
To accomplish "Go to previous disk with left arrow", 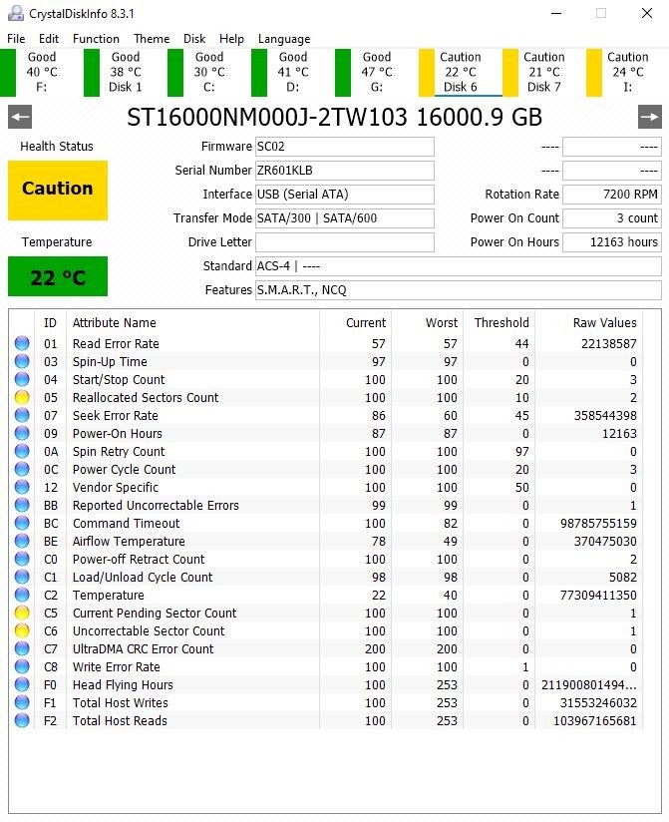I will click(20, 117).
